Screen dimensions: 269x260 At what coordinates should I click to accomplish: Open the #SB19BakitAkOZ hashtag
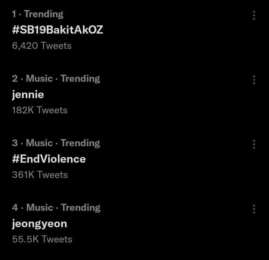[x=58, y=29]
